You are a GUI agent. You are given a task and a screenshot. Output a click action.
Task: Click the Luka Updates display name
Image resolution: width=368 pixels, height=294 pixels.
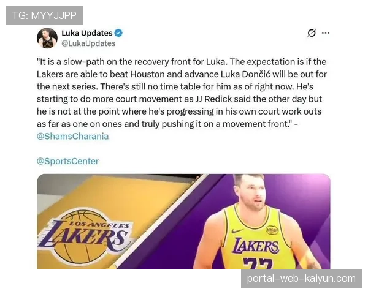click(x=87, y=33)
